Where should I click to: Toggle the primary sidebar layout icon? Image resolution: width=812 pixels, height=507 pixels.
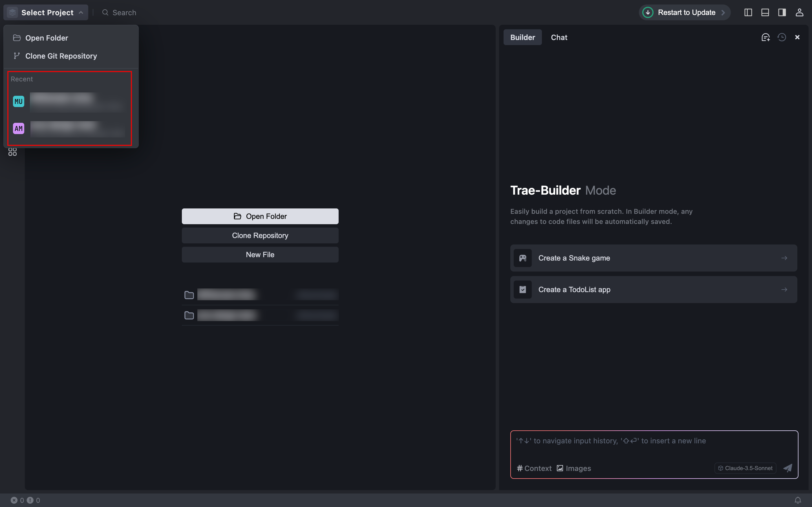pos(748,12)
